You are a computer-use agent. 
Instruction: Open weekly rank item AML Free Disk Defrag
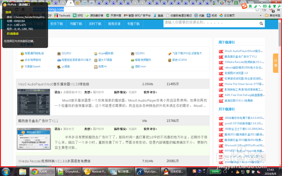click(244, 95)
